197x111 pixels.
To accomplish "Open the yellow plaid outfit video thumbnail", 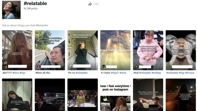I will 83,95.
